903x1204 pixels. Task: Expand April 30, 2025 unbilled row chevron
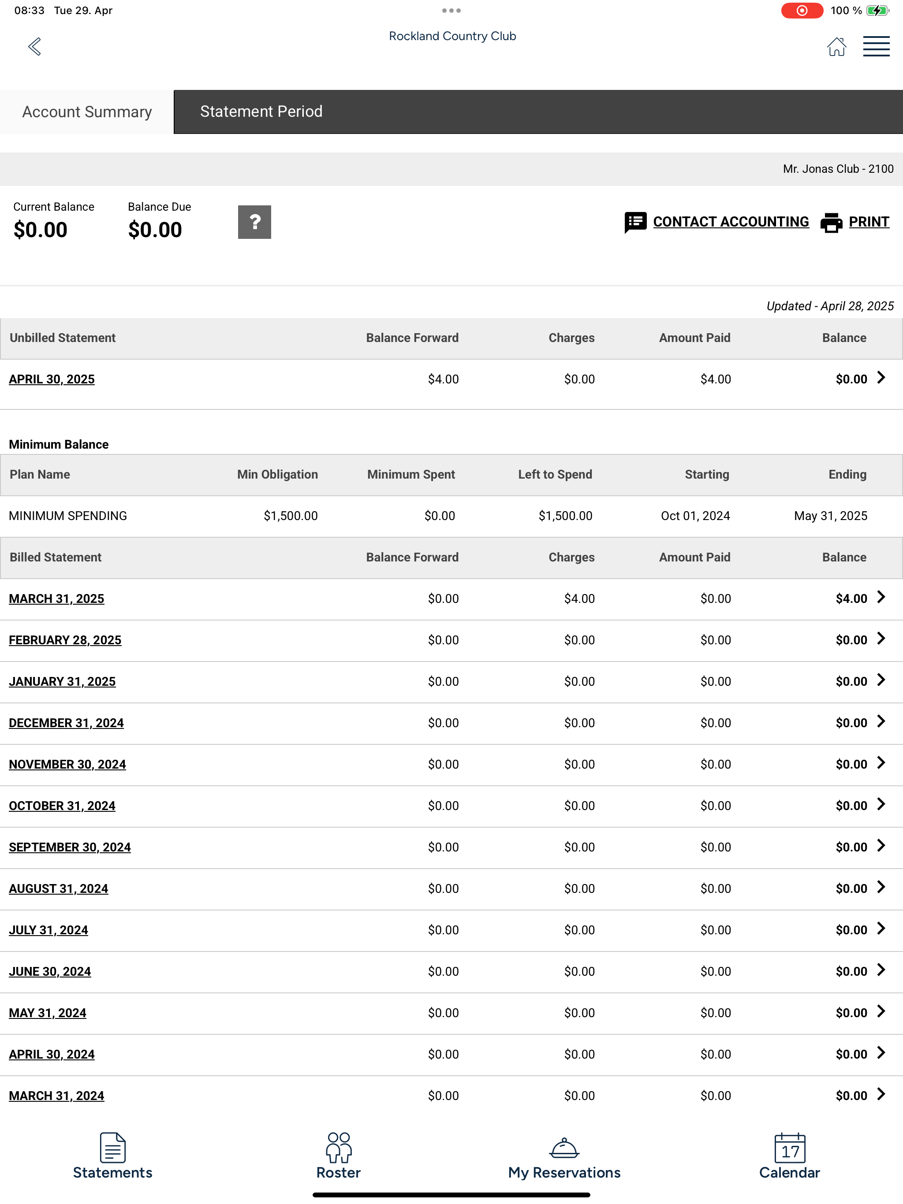pyautogui.click(x=881, y=378)
